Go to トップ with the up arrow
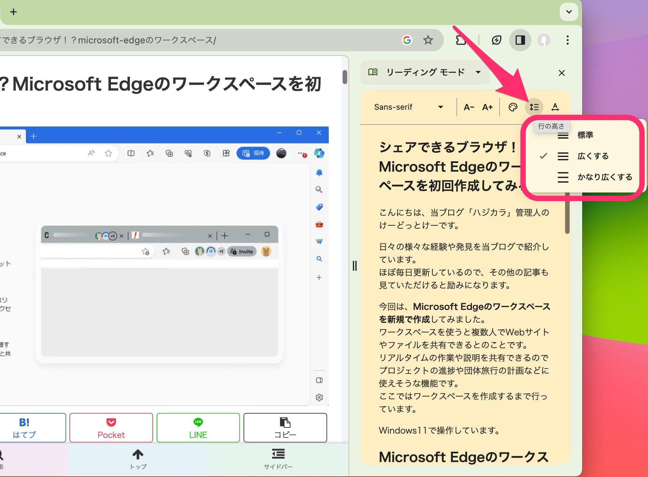This screenshot has height=477, width=648. [138, 459]
